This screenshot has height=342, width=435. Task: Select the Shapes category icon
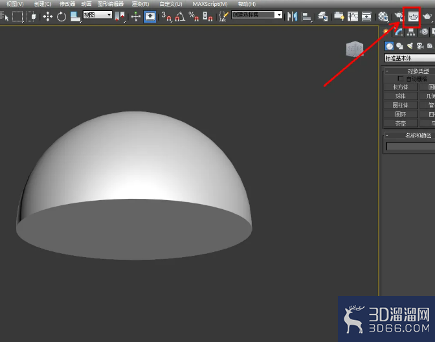[399, 46]
